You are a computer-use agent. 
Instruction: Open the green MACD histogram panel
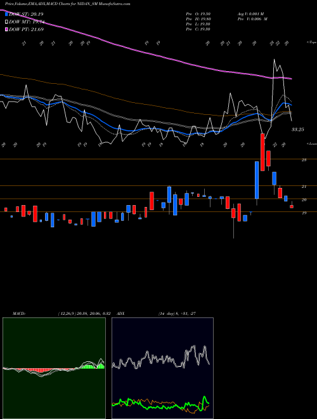(x=54, y=368)
